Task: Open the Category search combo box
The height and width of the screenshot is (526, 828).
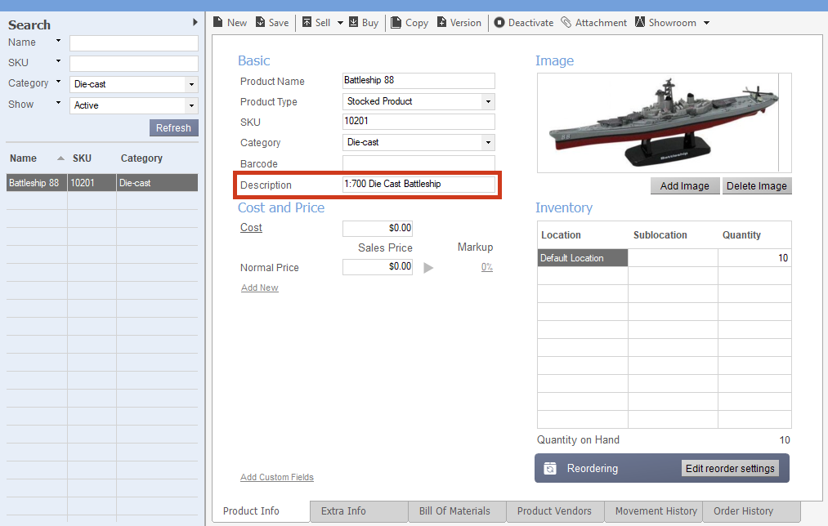Action: pyautogui.click(x=134, y=84)
